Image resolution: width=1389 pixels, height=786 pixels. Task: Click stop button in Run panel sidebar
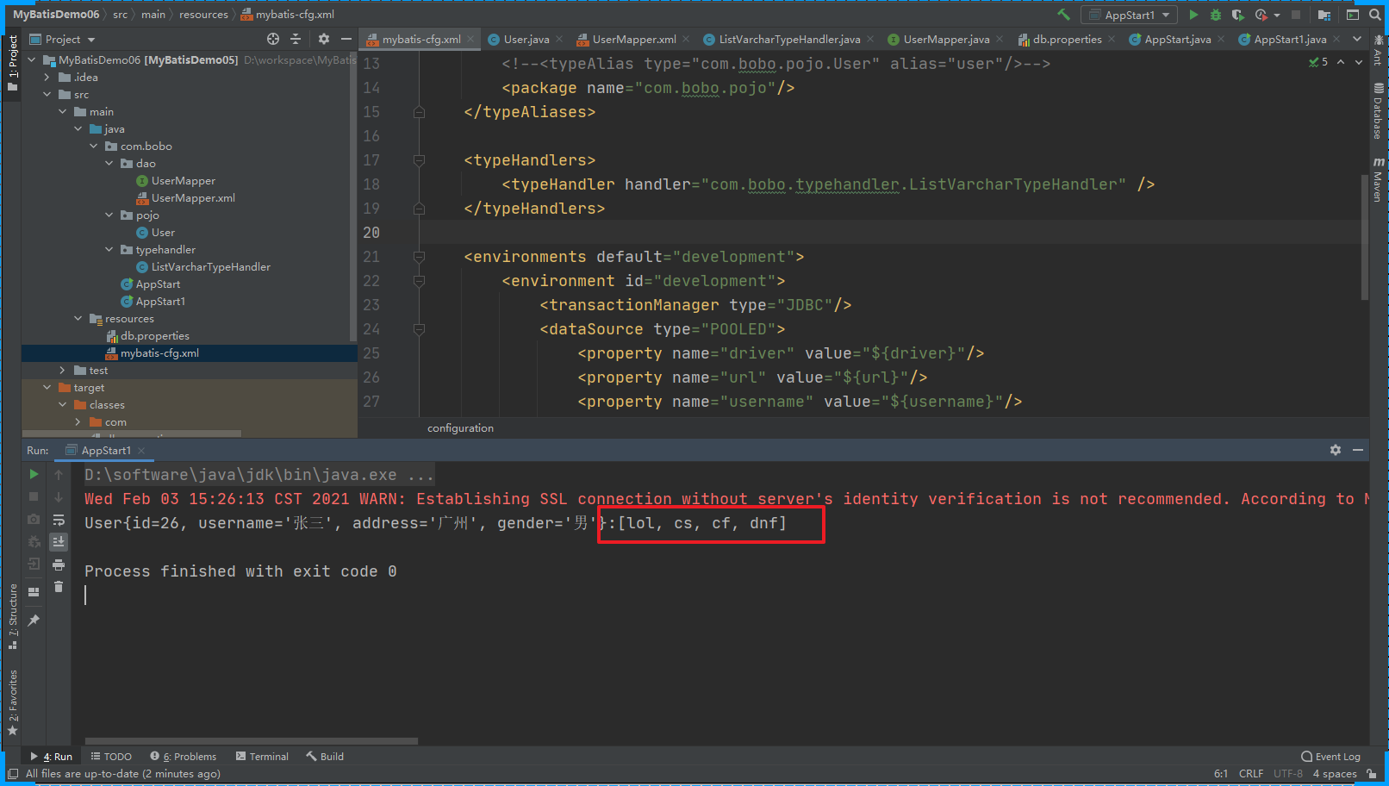click(x=34, y=496)
